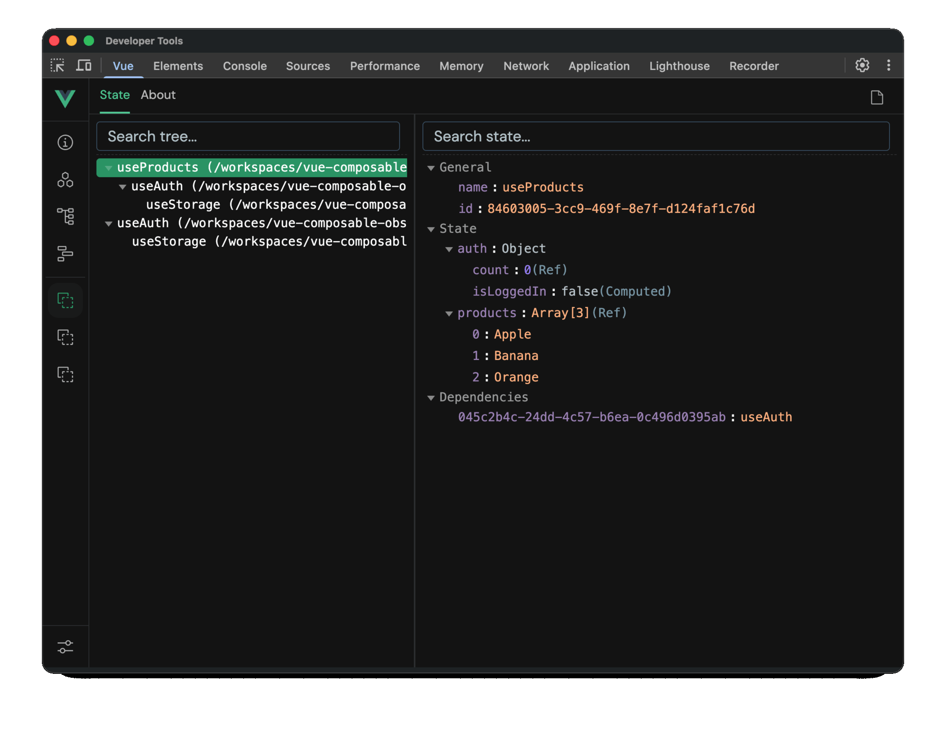The height and width of the screenshot is (729, 946).
Task: Select the useProducts row in tree
Action: [252, 168]
